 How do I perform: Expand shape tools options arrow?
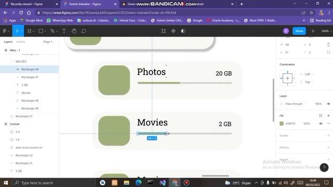click(x=45, y=31)
